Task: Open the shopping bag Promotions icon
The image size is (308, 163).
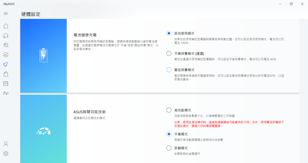Action: click(6, 74)
